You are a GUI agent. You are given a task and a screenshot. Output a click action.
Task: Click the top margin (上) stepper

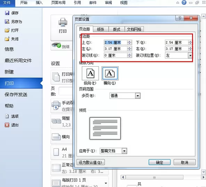pos(129,43)
